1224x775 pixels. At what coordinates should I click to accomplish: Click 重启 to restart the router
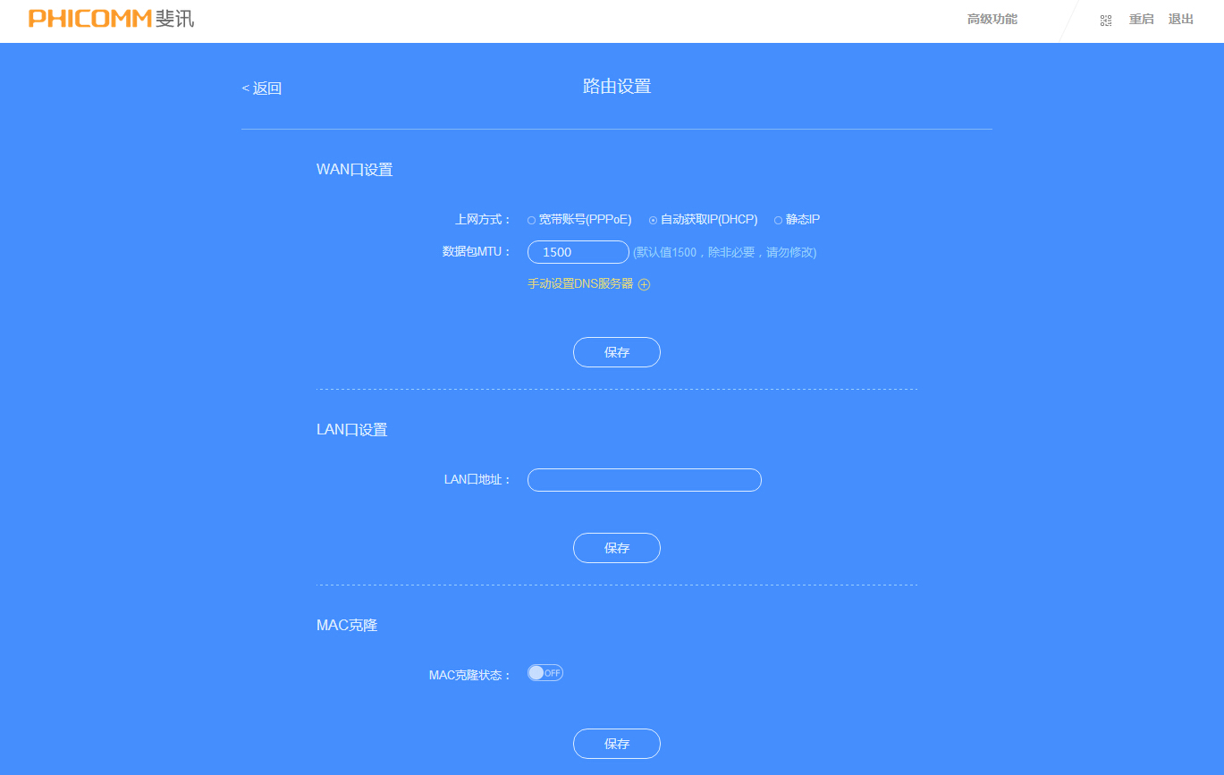pyautogui.click(x=1141, y=18)
